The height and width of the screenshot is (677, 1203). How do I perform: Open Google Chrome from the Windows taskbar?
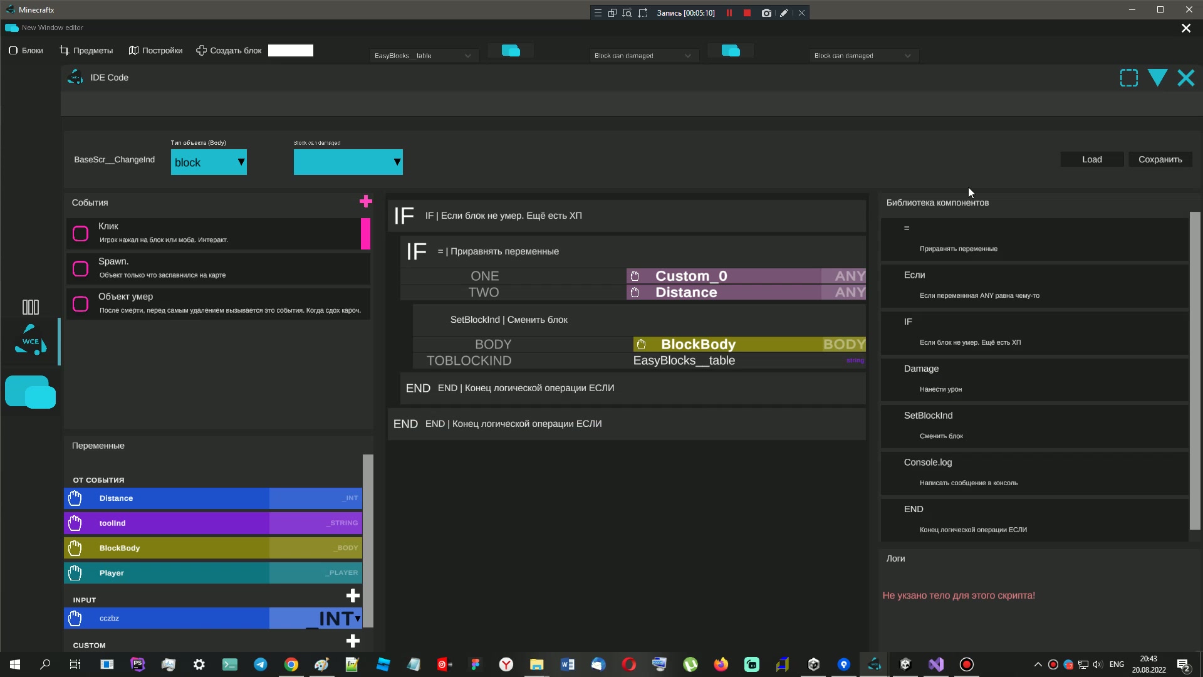[291, 664]
